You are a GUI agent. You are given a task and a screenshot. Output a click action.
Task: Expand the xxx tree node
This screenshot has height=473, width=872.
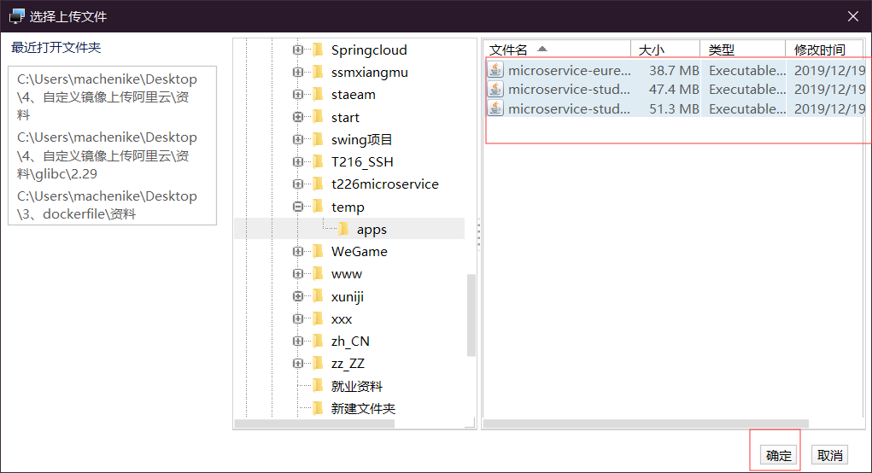pos(298,319)
